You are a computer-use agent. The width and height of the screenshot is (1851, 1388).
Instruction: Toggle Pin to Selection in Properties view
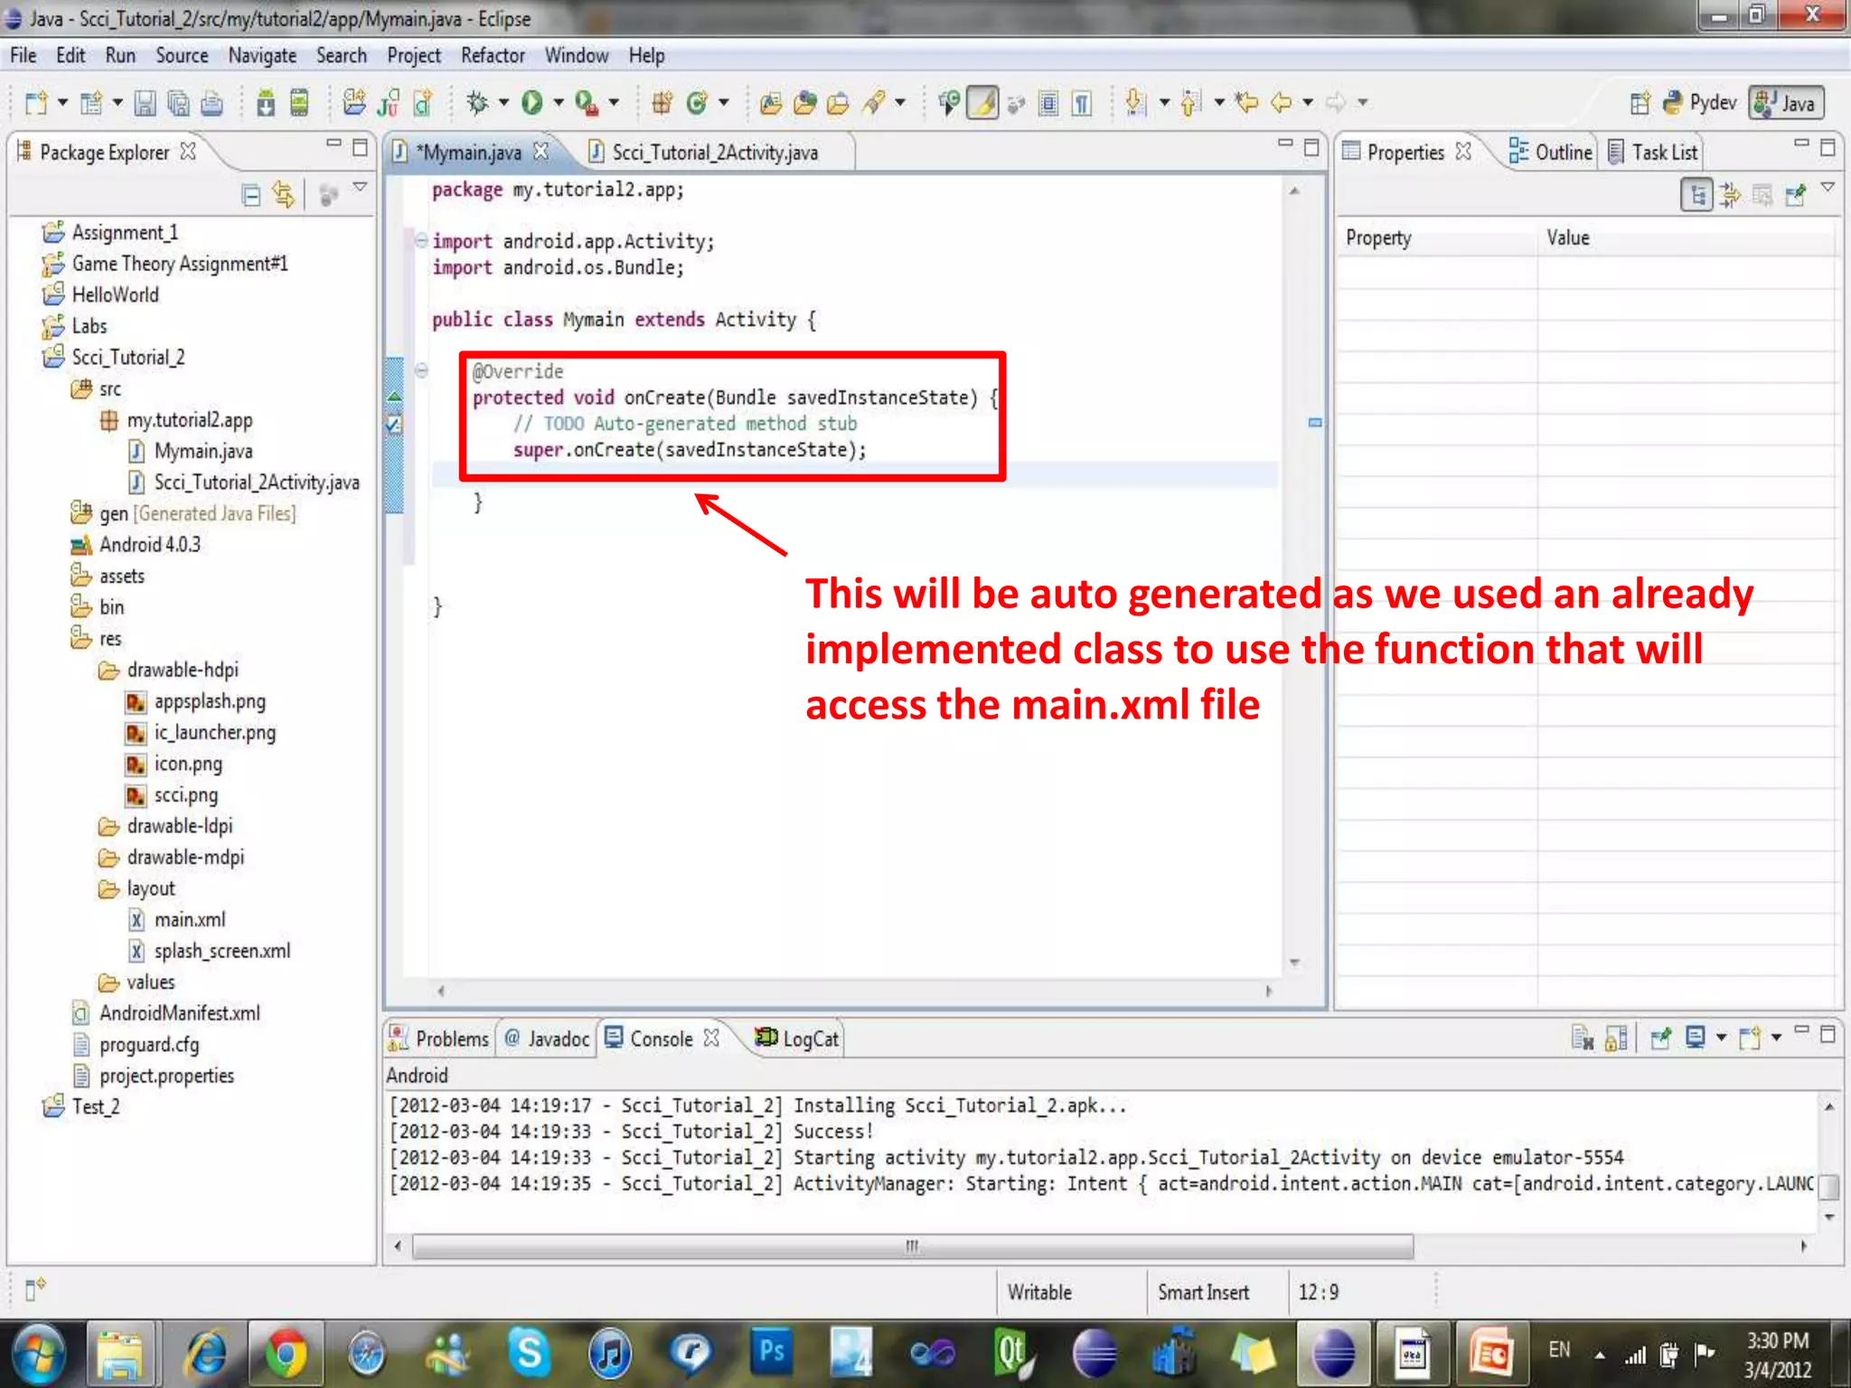1795,194
